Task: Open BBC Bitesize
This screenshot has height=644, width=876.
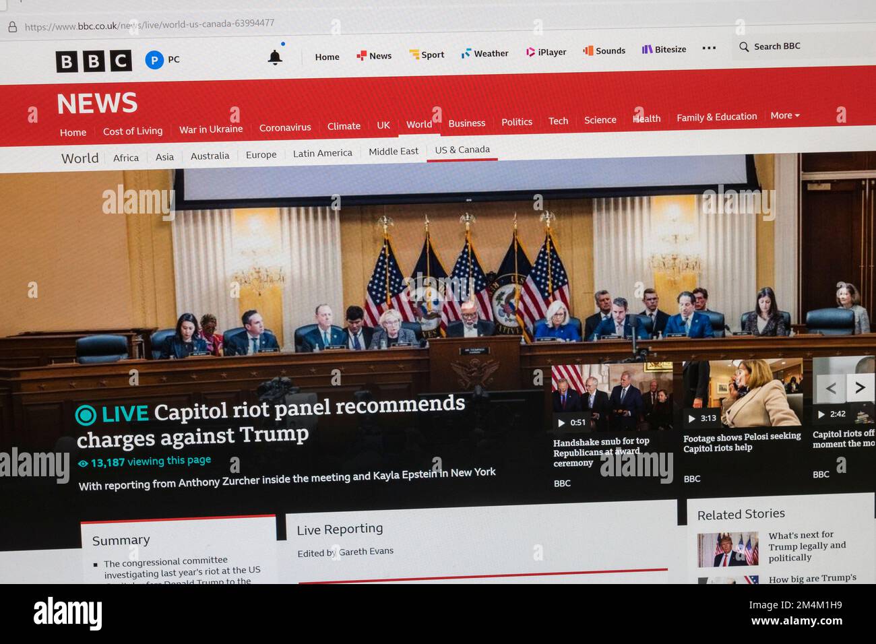Action: [664, 49]
